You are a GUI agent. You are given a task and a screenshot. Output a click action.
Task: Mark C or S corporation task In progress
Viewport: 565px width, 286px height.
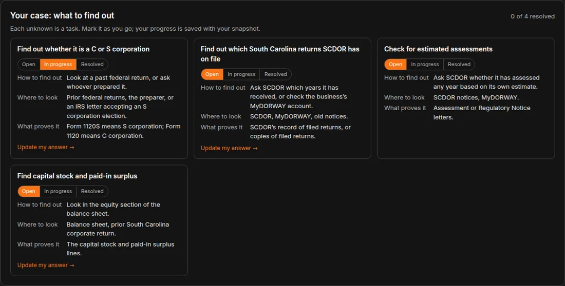pos(58,65)
